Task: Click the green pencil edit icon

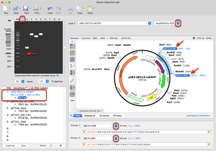Action: tap(72, 81)
